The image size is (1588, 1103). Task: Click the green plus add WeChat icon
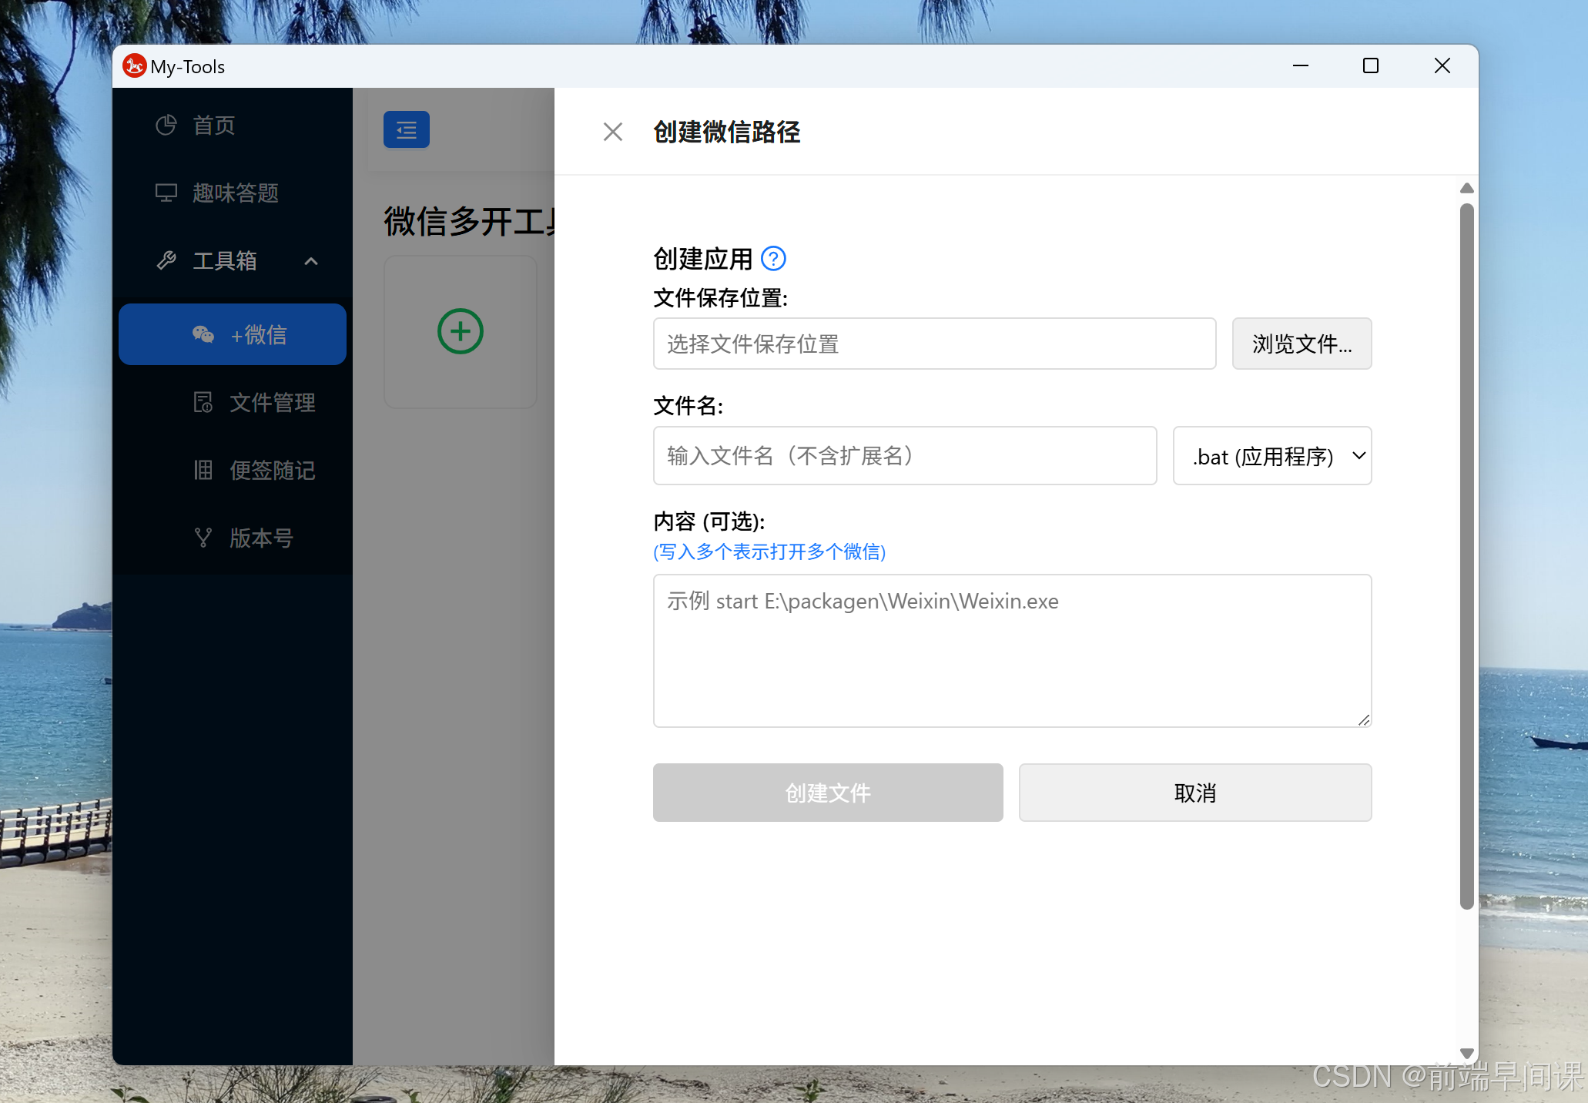click(x=461, y=331)
